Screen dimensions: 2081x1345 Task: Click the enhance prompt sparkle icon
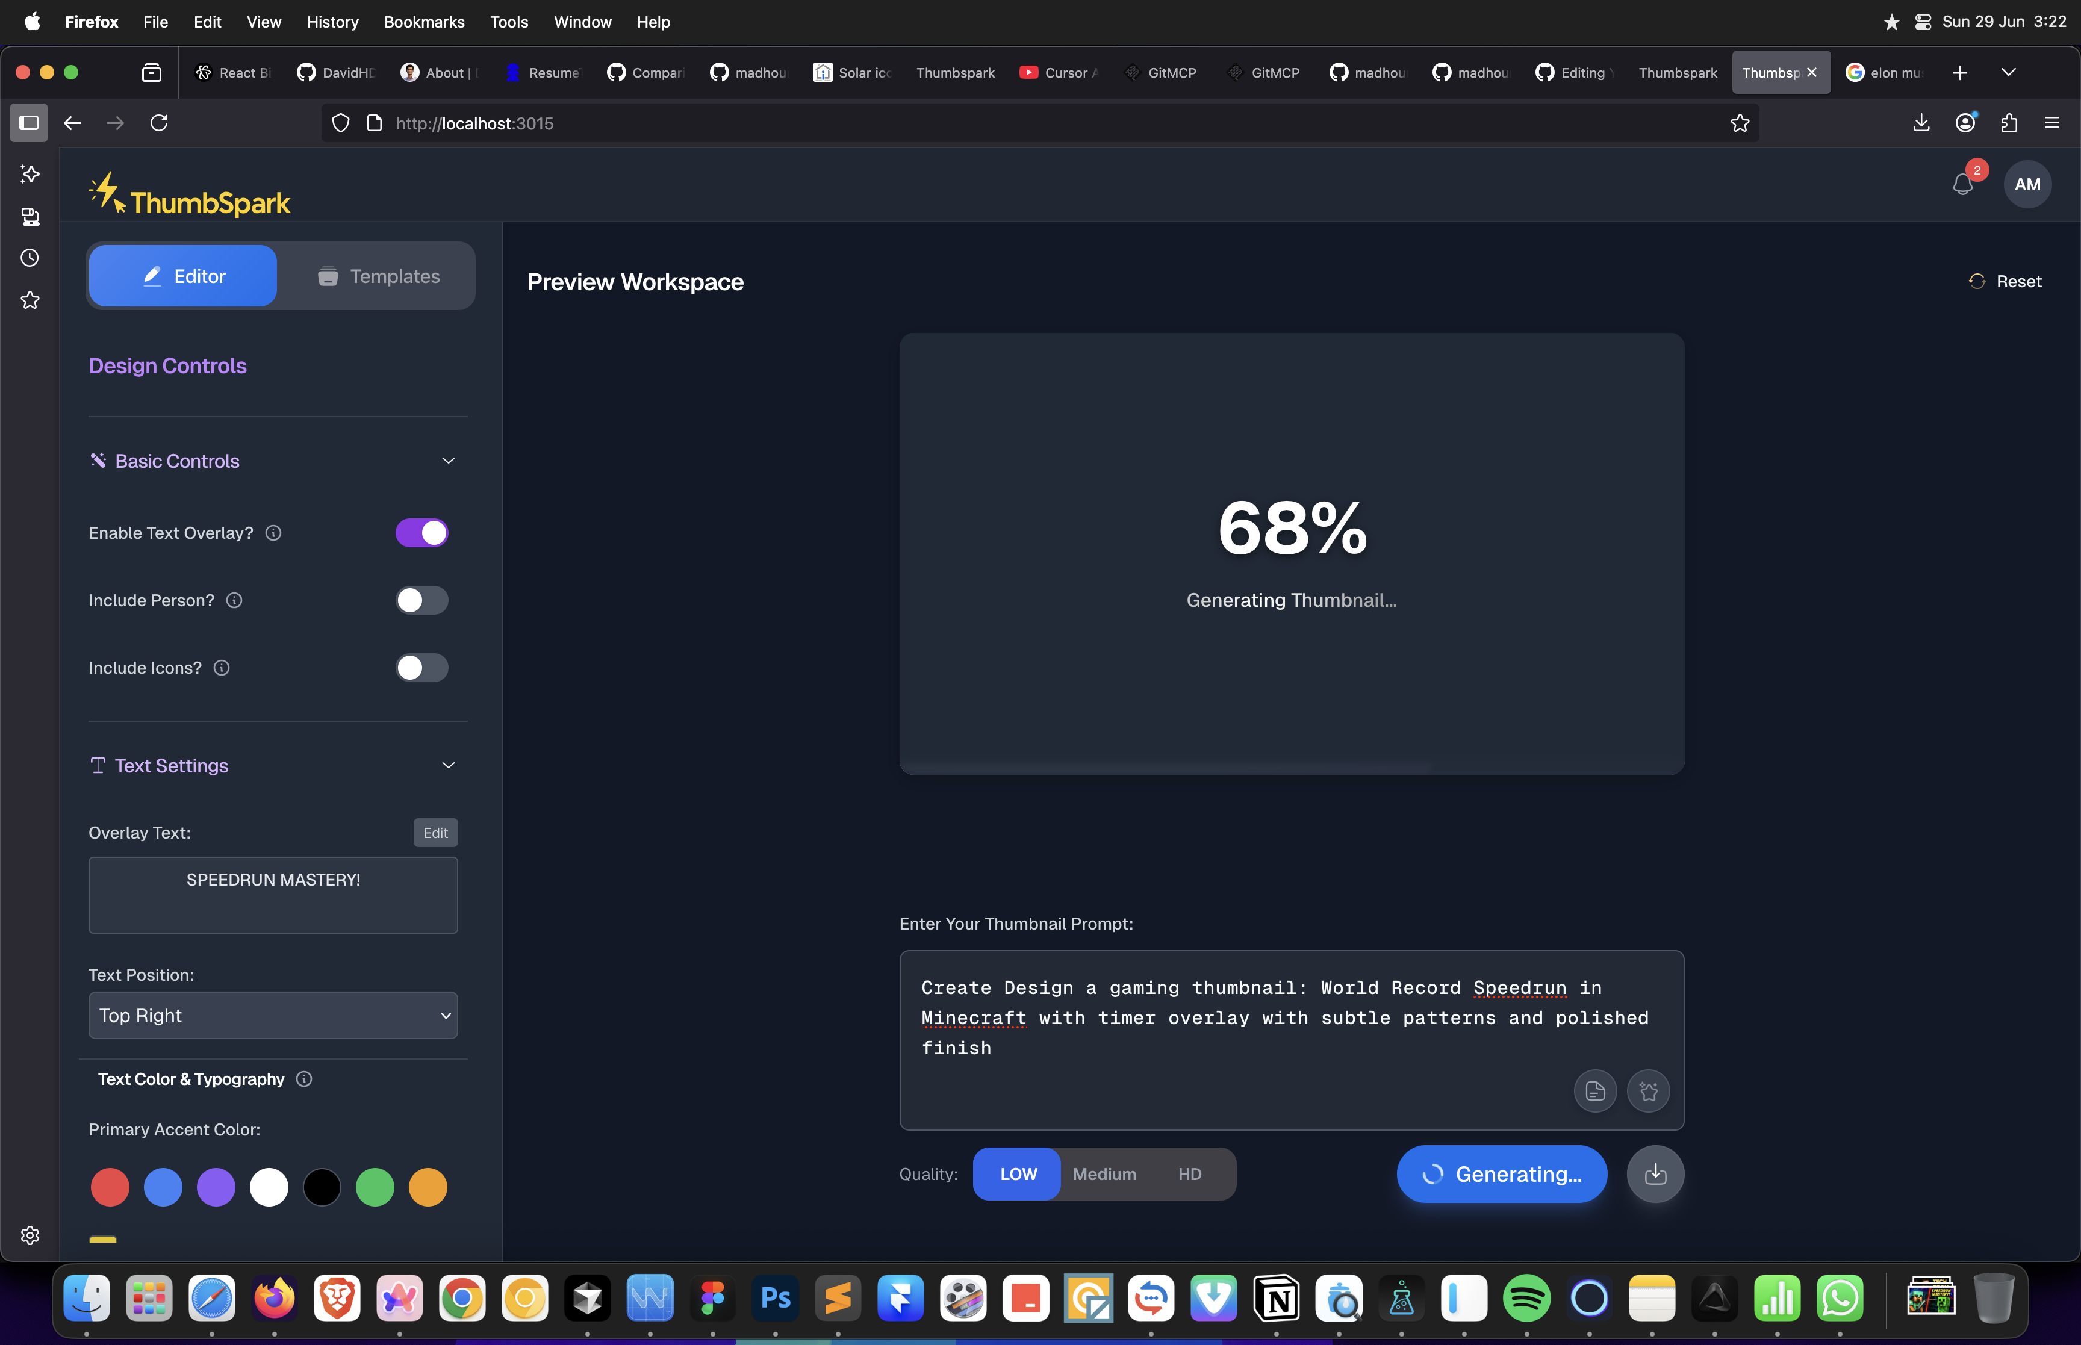tap(1648, 1091)
